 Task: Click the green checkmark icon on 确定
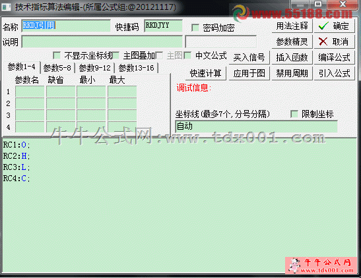tap(323, 26)
